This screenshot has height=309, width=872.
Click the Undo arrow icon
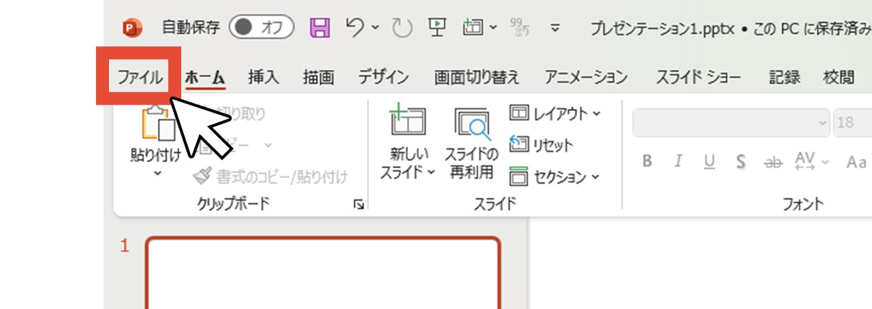[355, 28]
